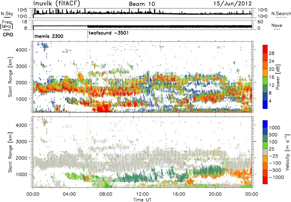Pick the dark green Power segment between 8 and 12
The height and width of the screenshot is (202, 291).
coord(265,89)
